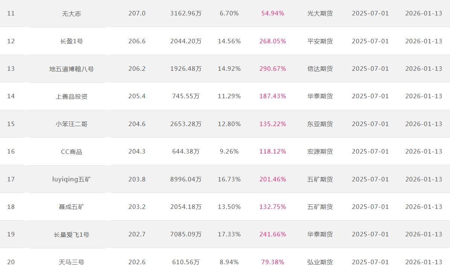Viewport: 450px width, 274px height.
Task: Open 地五道博翰八号 account details
Action: pyautogui.click(x=72, y=69)
